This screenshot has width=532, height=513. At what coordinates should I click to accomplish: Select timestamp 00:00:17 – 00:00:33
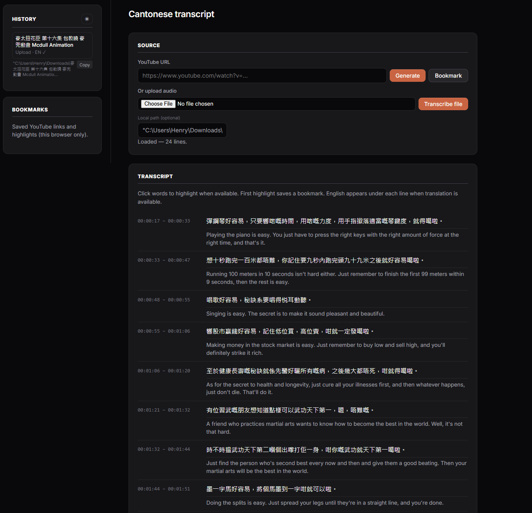tap(164, 221)
